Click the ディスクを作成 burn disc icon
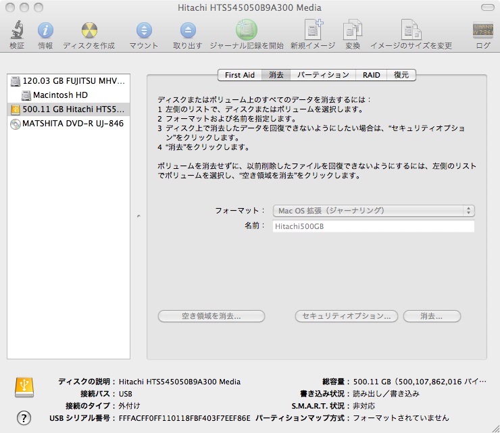Screen dimensions: 500x433 (x=89, y=30)
